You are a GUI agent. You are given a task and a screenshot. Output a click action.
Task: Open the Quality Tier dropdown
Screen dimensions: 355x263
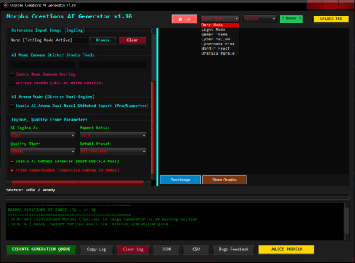[x=43, y=151]
